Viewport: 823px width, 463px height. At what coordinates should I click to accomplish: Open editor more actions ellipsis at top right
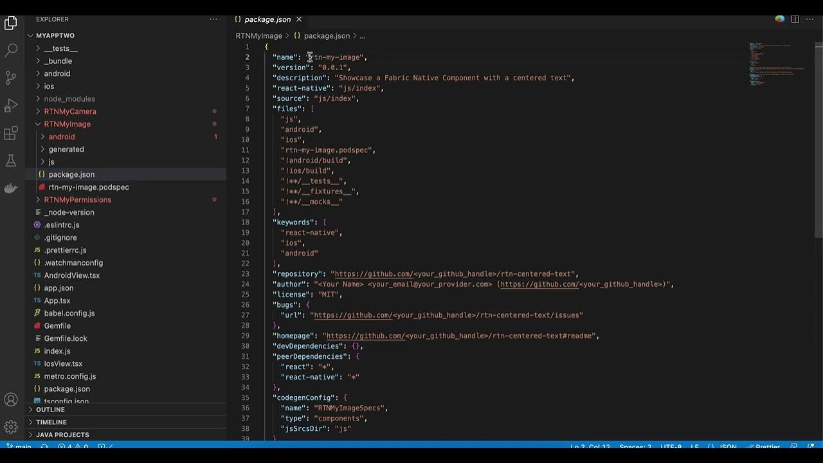click(x=810, y=19)
